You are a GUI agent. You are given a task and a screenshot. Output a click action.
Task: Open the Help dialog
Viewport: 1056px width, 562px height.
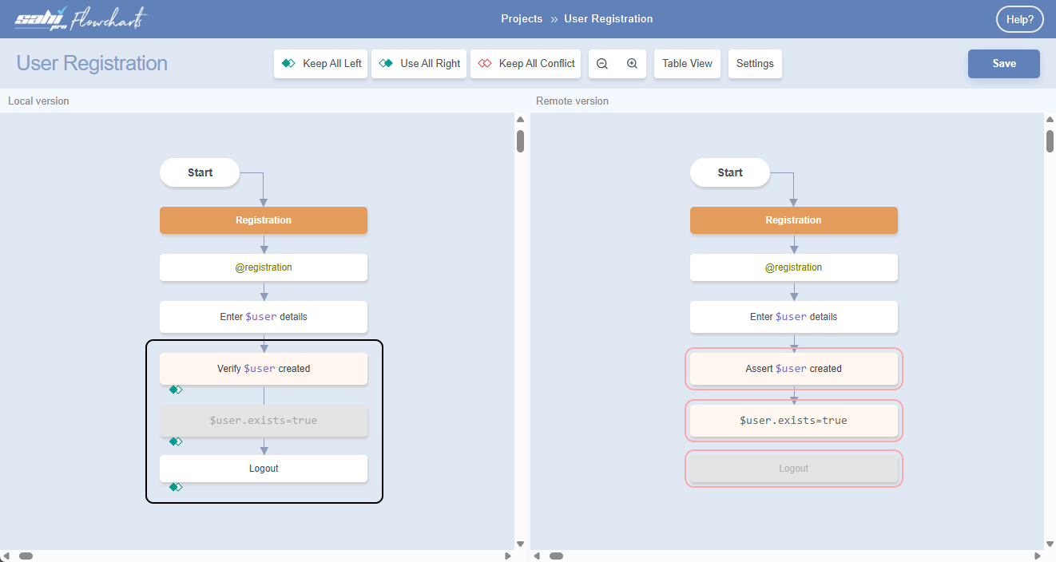tap(1019, 20)
